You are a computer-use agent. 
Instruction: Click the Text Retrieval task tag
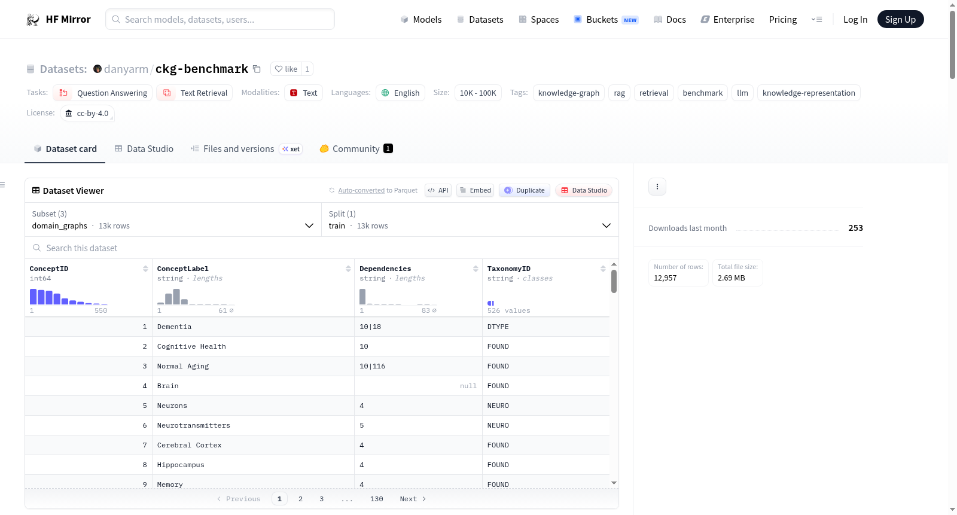(195, 93)
